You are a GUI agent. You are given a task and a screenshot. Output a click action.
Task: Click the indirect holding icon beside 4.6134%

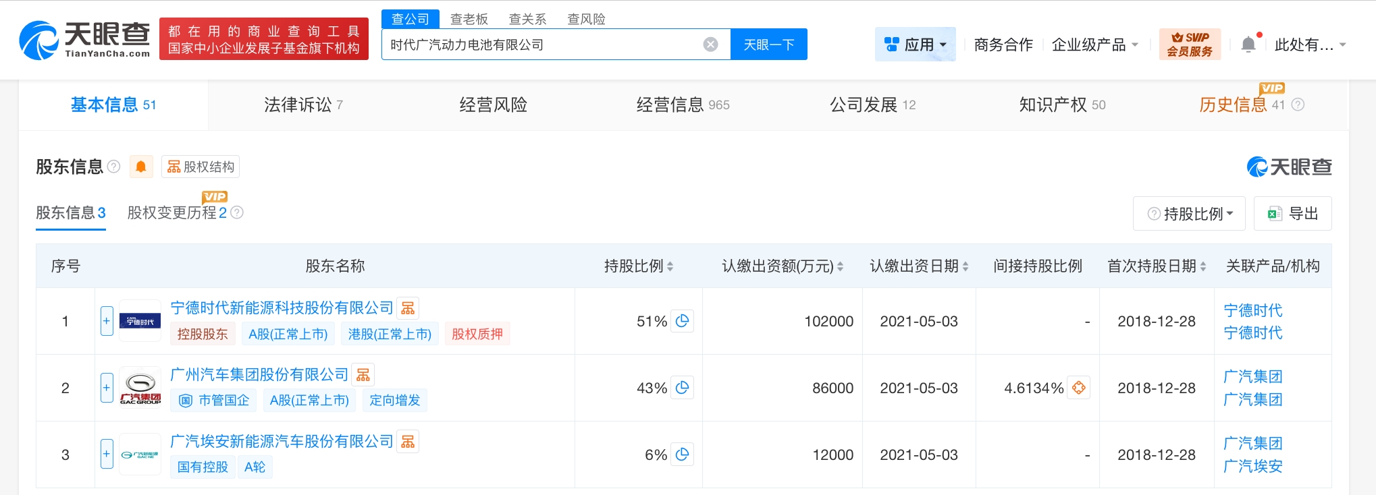point(1079,388)
